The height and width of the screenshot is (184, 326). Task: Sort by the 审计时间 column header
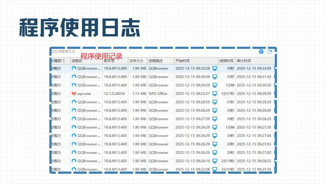pos(255,61)
